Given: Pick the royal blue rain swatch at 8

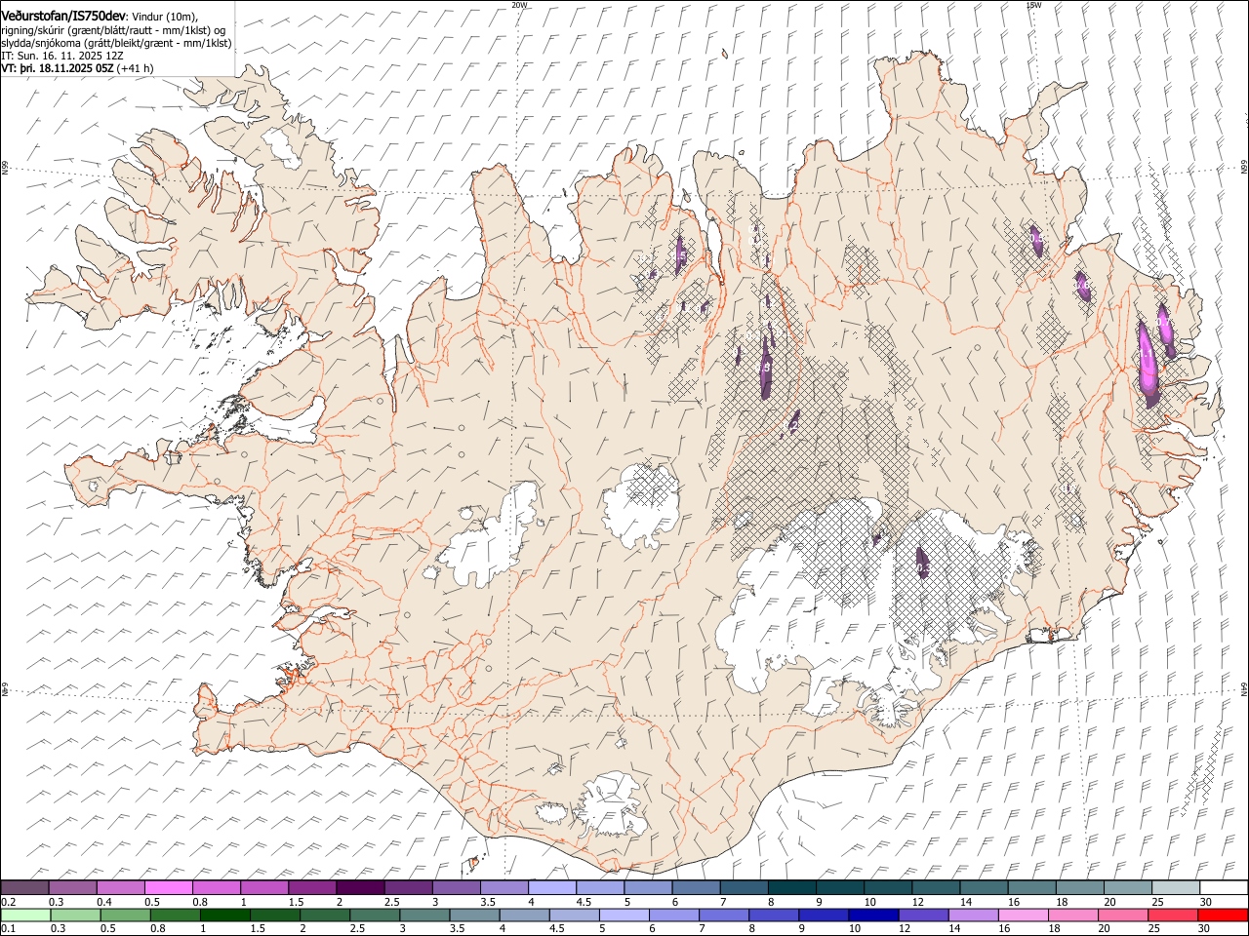Looking at the screenshot, I should (x=773, y=916).
